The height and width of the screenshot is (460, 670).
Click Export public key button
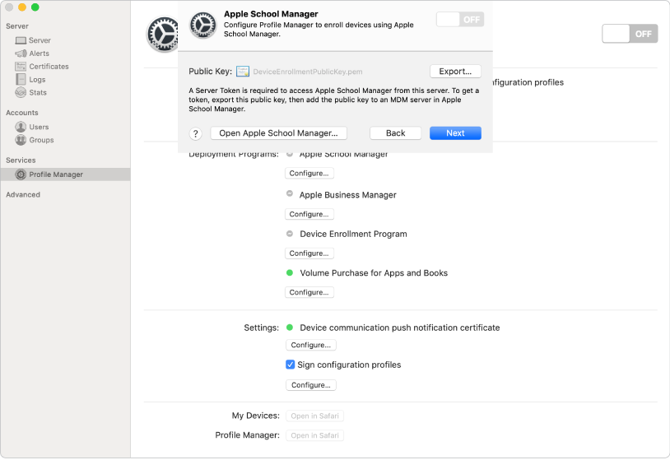coord(455,72)
